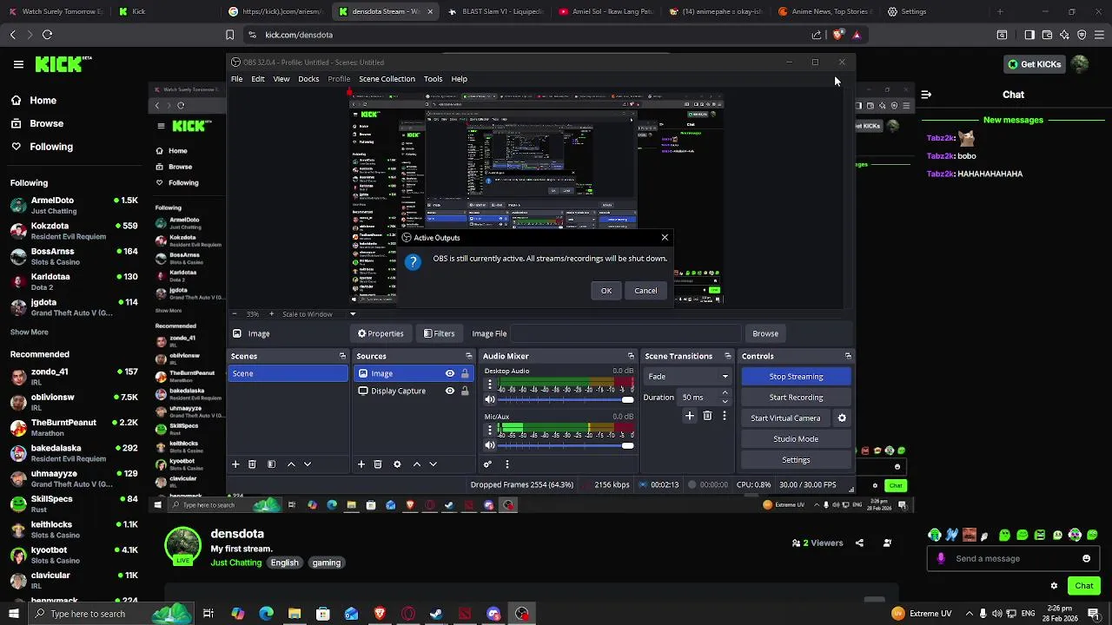The height and width of the screenshot is (625, 1112).
Task: Open Properties for the Image source
Action: point(381,333)
